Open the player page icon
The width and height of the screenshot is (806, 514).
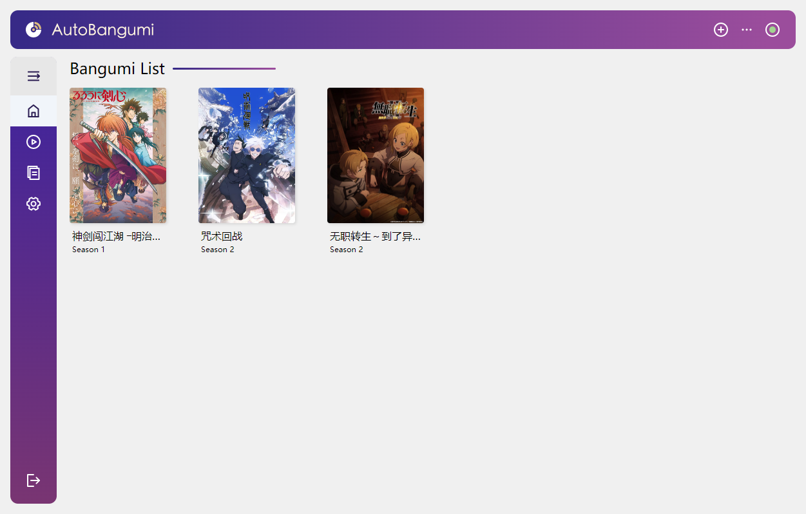(34, 142)
